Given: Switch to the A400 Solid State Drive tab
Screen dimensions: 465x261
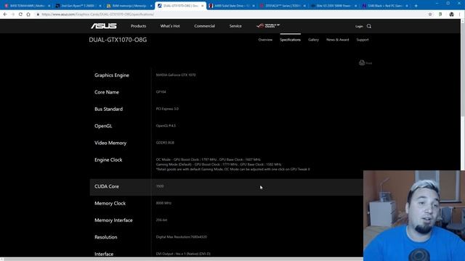Looking at the screenshot, I should 231,6.
